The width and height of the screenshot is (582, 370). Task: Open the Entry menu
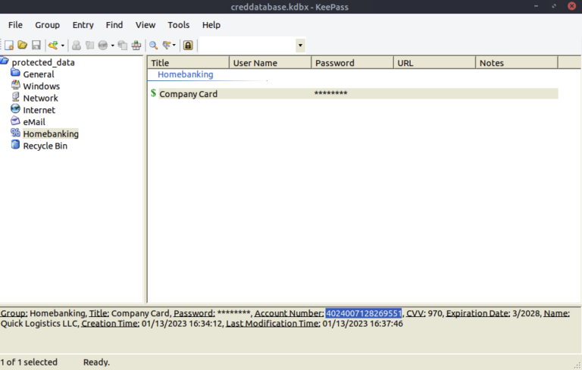(x=83, y=25)
